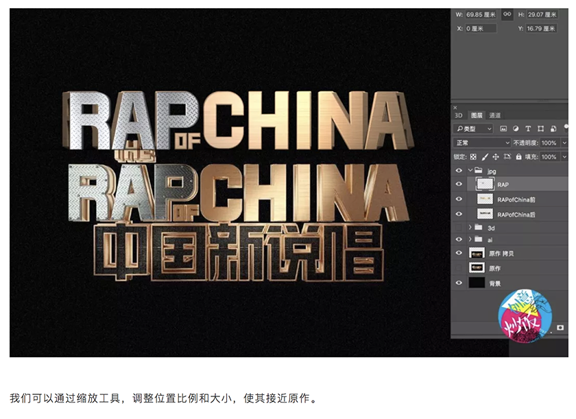Open the 填充 fill slider arrow
The image size is (576, 419).
click(x=564, y=157)
